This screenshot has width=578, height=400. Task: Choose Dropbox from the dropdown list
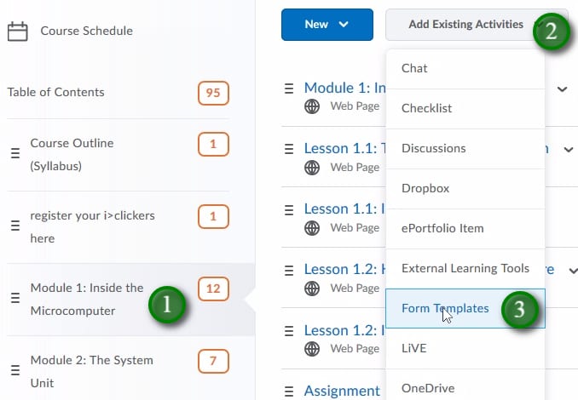pyautogui.click(x=425, y=188)
